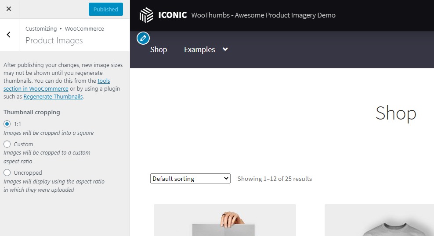Follow the Regenerate Thumbnails link

pos(53,97)
